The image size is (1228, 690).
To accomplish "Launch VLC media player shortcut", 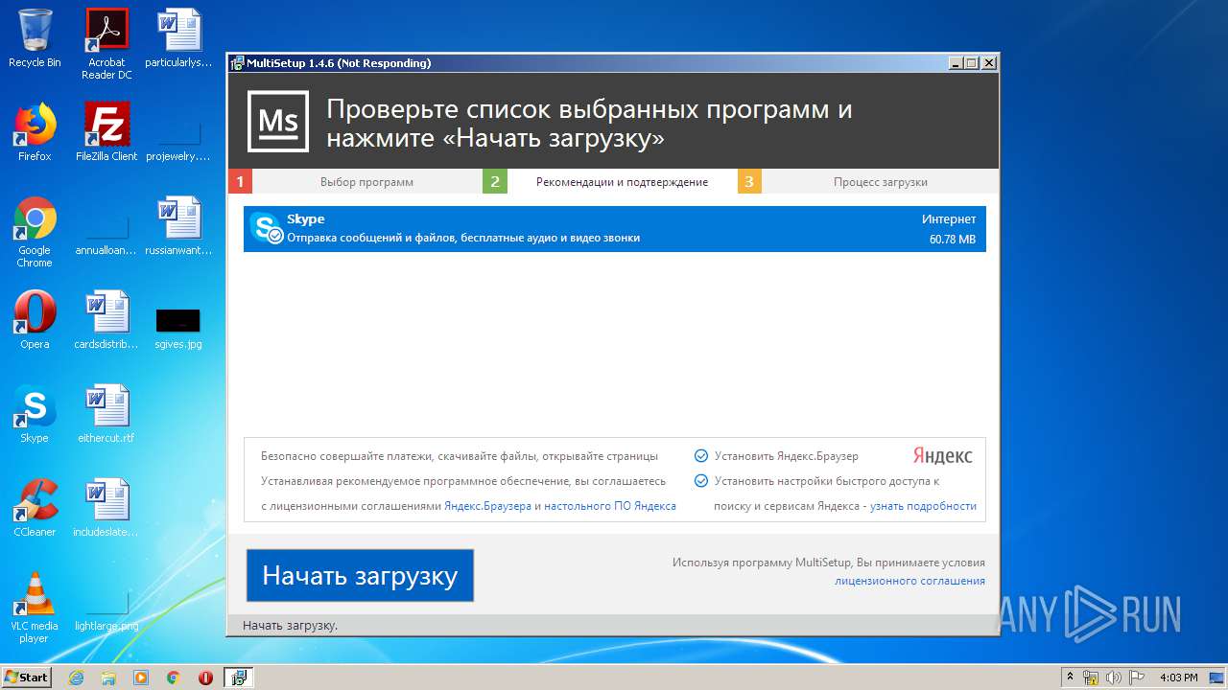I will (35, 608).
